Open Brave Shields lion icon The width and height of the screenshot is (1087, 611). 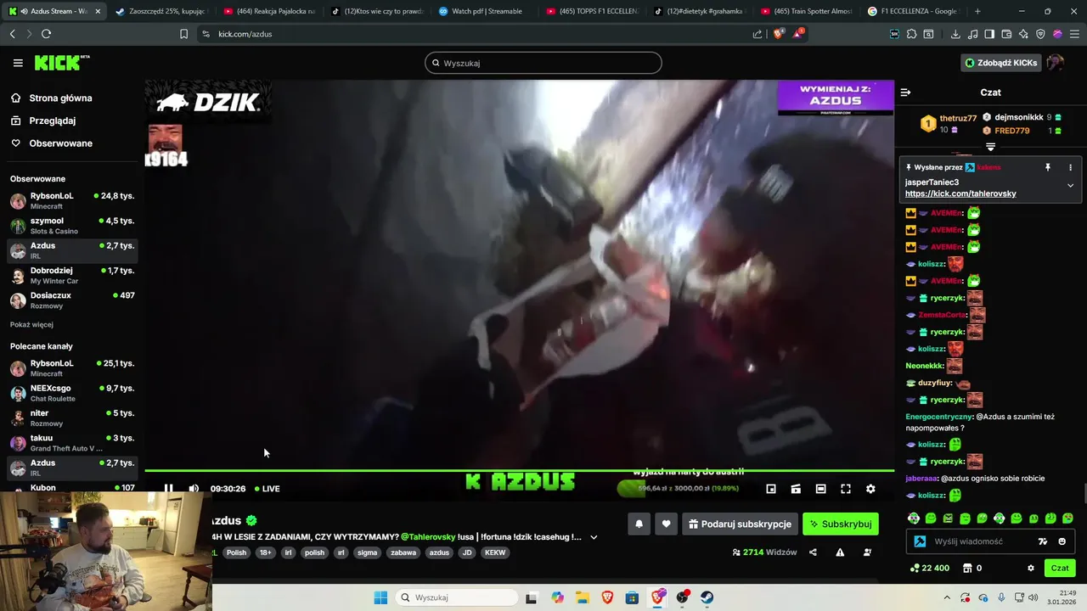coord(779,34)
